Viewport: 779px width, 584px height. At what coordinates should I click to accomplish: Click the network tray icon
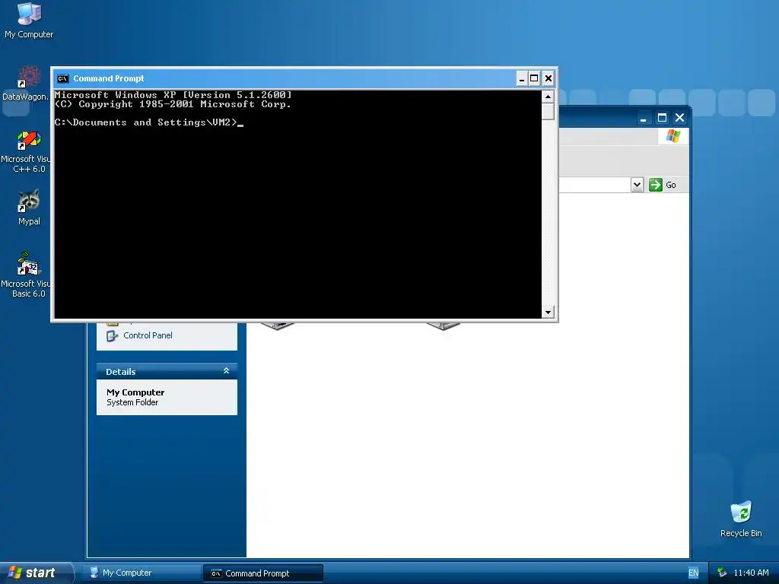723,573
